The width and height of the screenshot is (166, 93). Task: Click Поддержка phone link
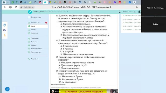click(x=34, y=59)
